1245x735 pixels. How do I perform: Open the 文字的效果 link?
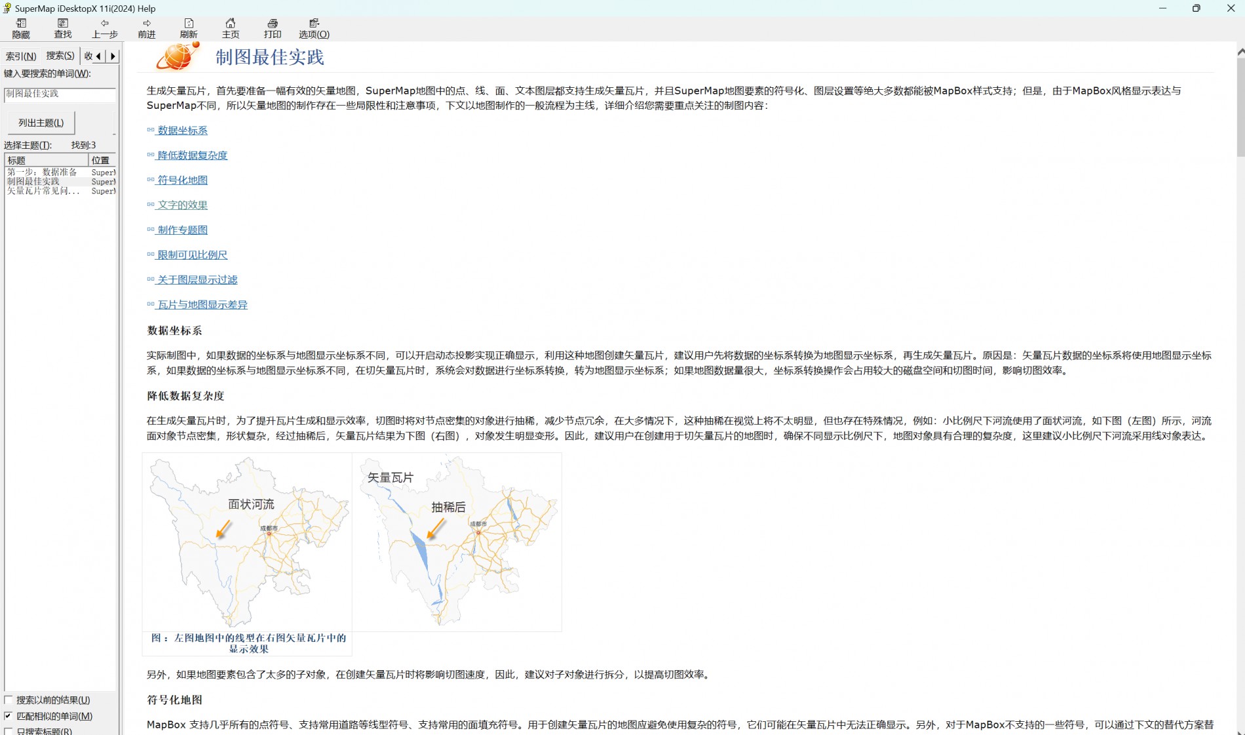[x=182, y=205]
